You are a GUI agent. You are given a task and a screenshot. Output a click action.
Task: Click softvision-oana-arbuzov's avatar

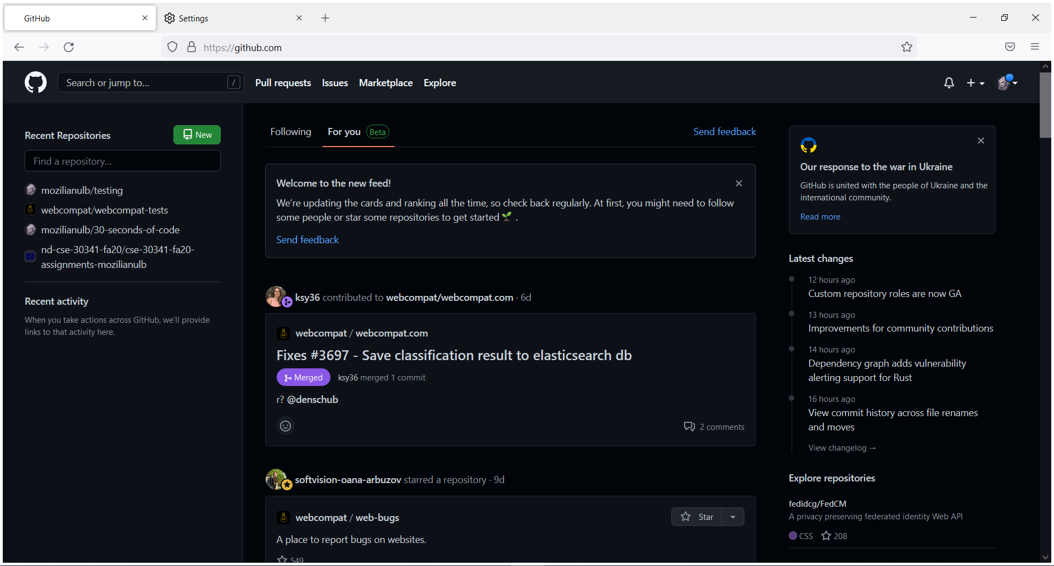click(x=276, y=479)
